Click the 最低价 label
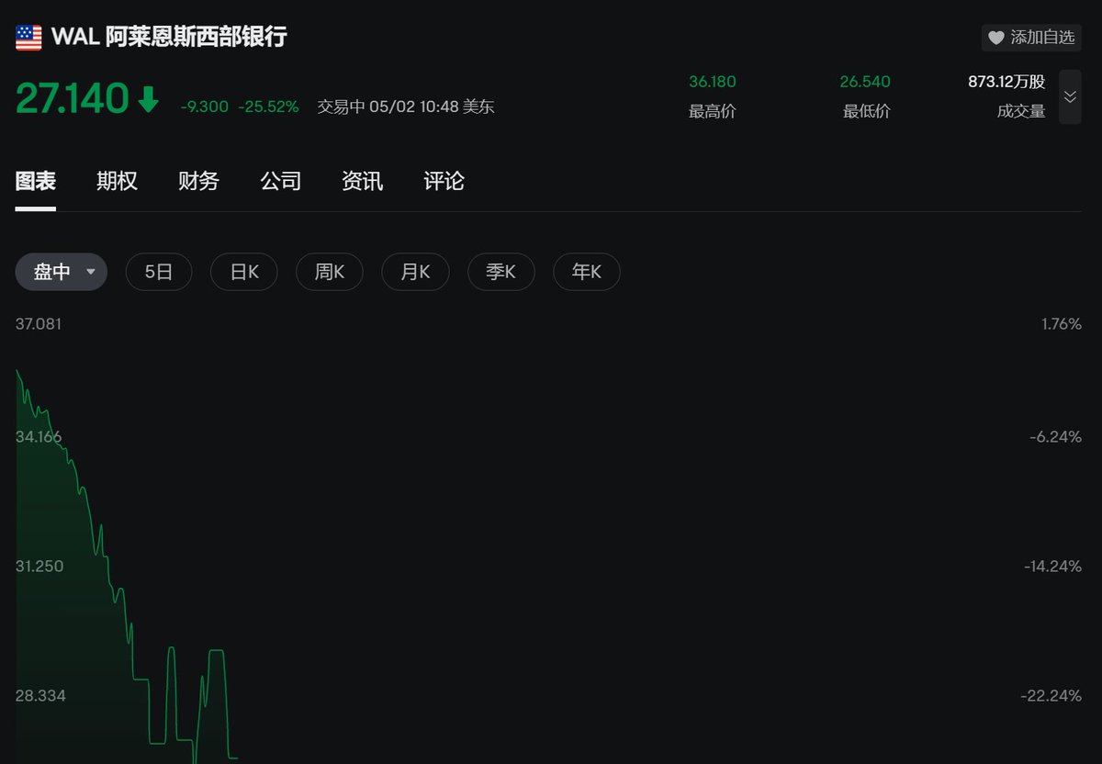 click(x=867, y=112)
